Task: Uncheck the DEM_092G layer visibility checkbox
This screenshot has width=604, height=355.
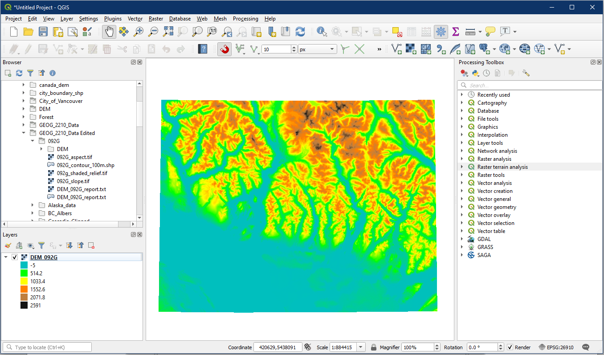Action: (x=15, y=257)
